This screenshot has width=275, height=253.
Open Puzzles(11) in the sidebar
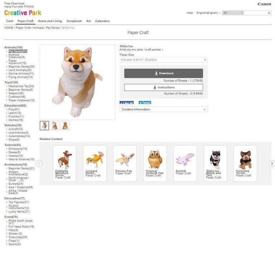(x=16, y=116)
